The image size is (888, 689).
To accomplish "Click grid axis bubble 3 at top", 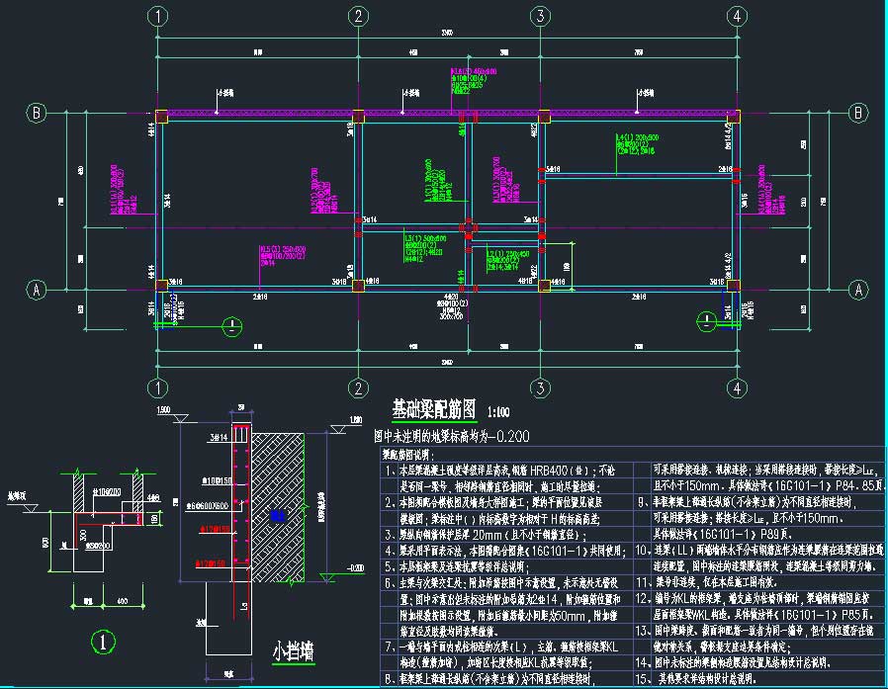I will click(x=540, y=17).
